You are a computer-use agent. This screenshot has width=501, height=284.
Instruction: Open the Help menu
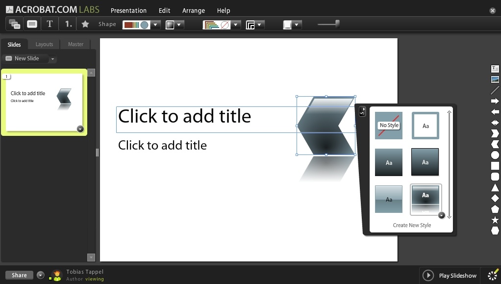point(224,11)
